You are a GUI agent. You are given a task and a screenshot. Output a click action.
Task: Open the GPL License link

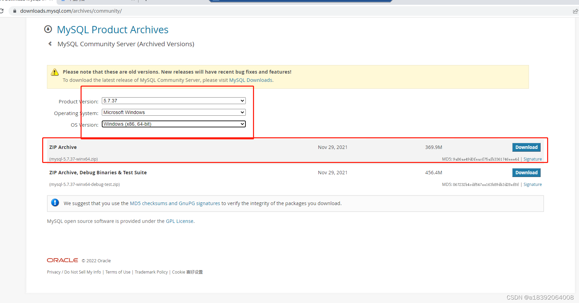180,221
